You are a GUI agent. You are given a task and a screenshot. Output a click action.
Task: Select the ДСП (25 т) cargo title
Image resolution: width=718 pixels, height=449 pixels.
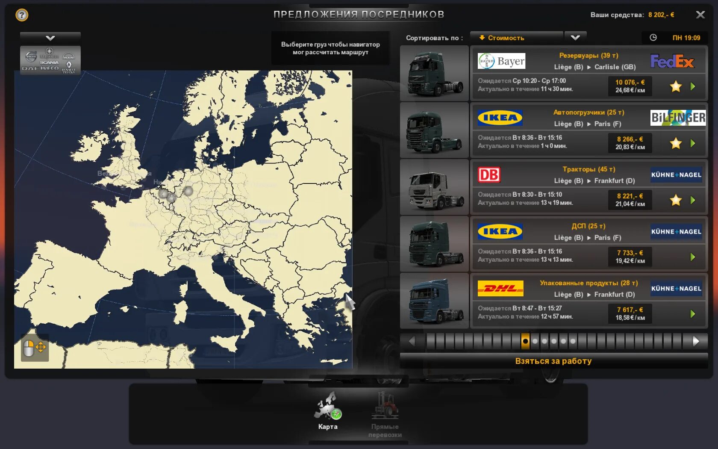(x=589, y=226)
